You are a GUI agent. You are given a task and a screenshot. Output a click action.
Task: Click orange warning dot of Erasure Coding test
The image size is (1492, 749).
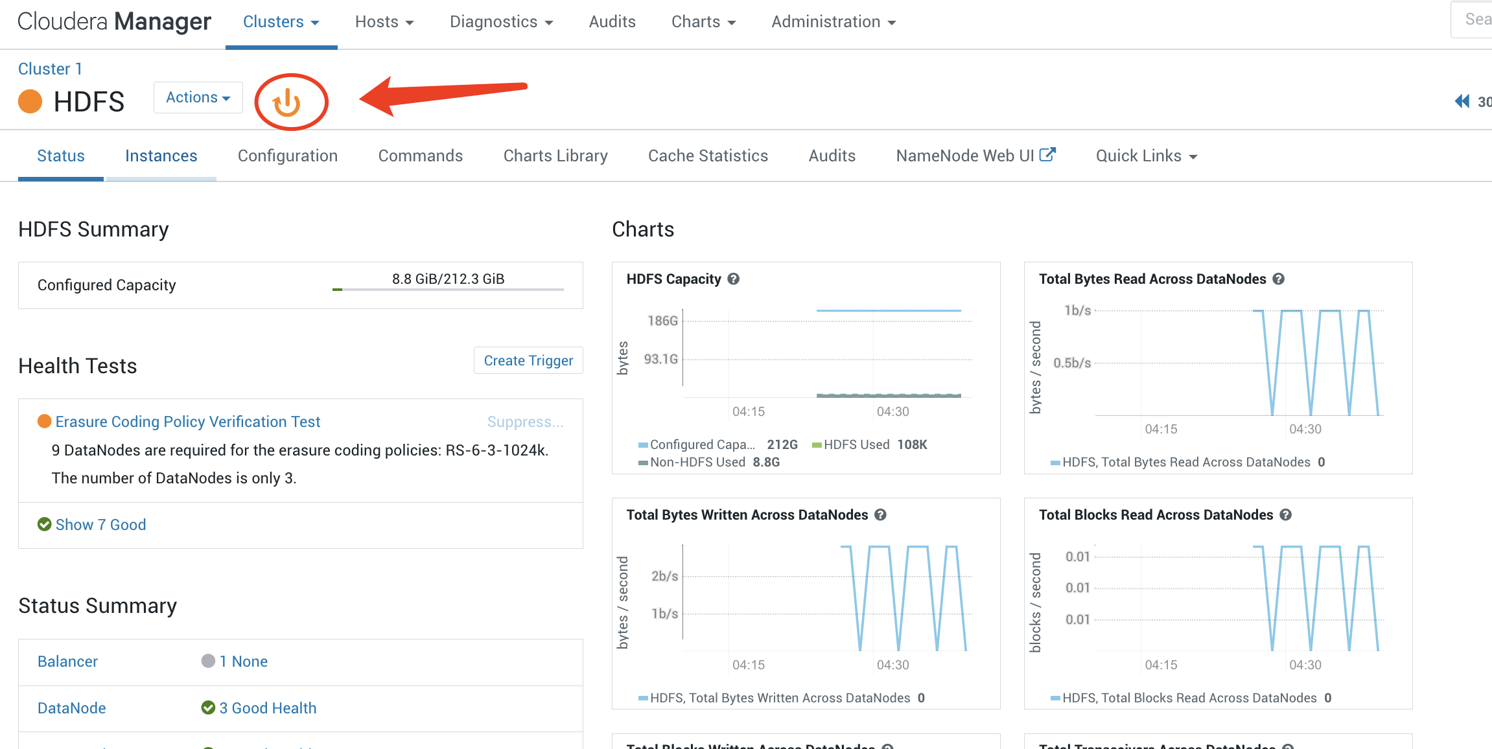pos(45,421)
